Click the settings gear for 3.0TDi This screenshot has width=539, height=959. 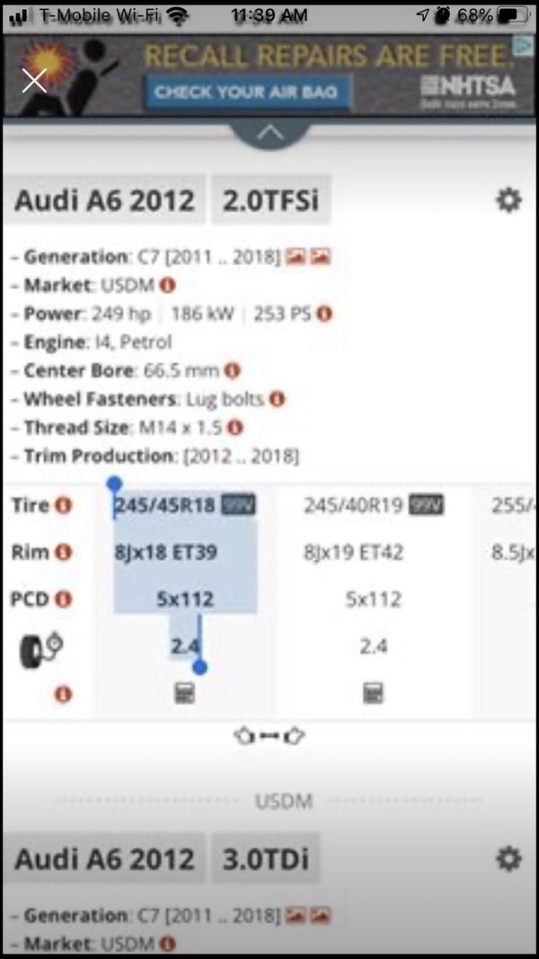tap(508, 858)
